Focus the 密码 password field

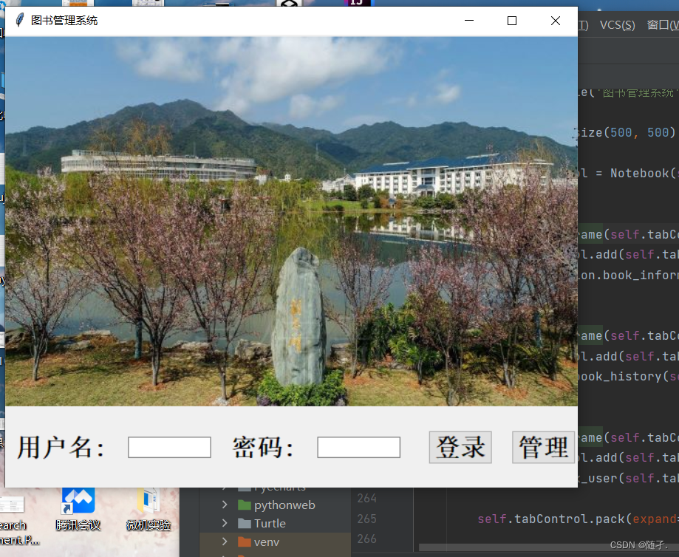click(358, 447)
